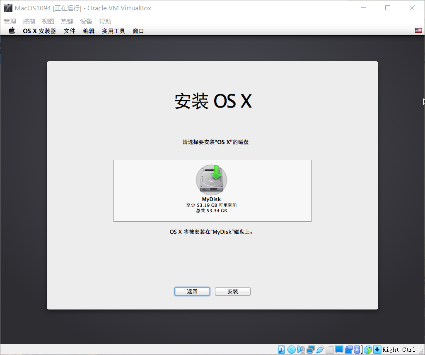Click the 返回 button
This screenshot has height=355, width=425.
click(192, 291)
